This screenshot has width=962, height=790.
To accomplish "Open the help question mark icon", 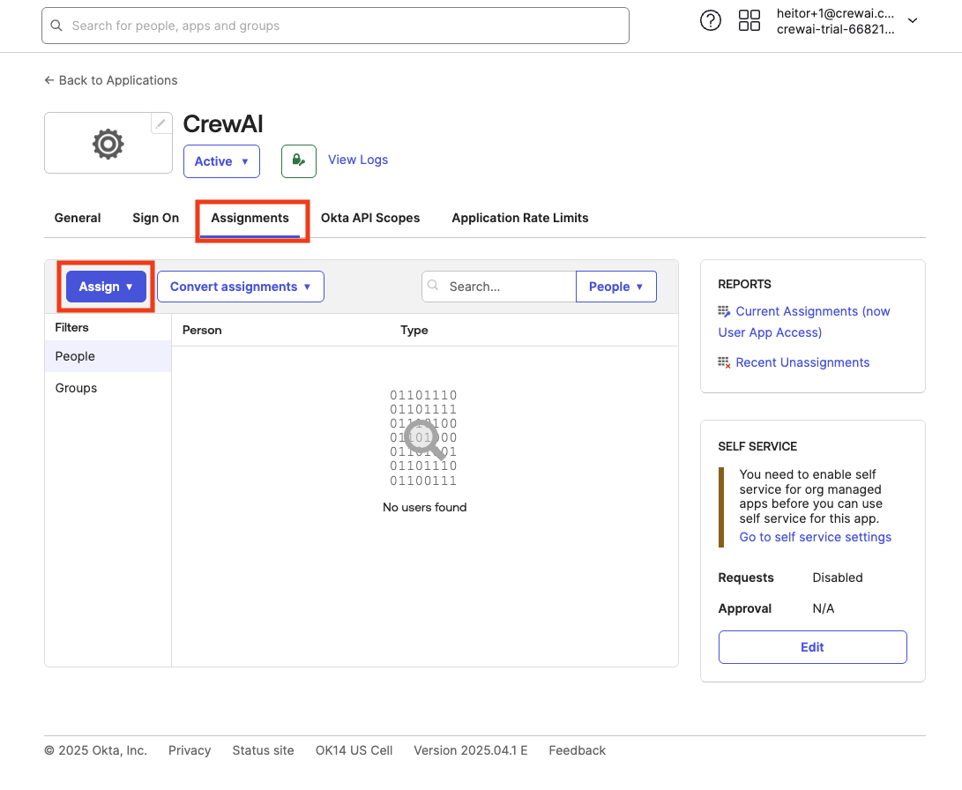I will [711, 20].
